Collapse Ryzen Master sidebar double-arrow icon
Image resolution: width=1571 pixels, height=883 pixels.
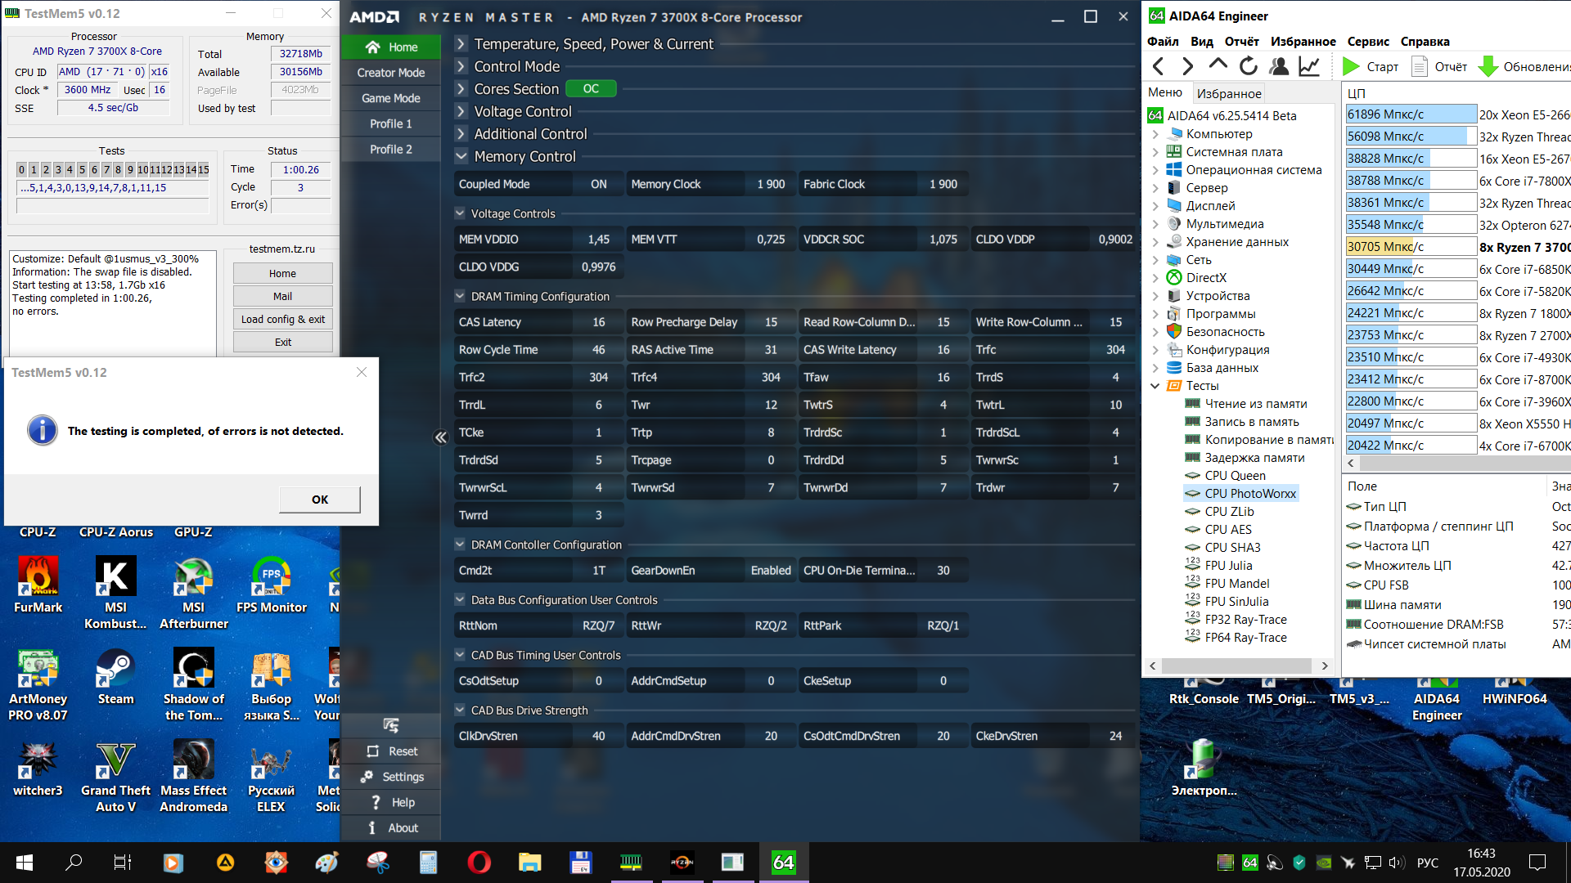pos(440,437)
